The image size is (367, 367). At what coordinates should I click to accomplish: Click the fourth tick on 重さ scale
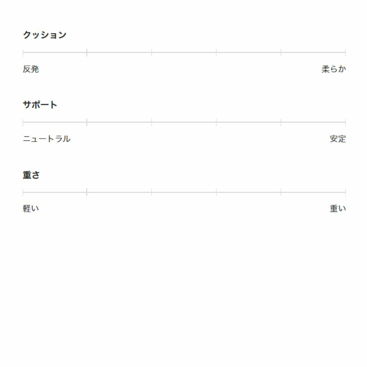(x=216, y=192)
